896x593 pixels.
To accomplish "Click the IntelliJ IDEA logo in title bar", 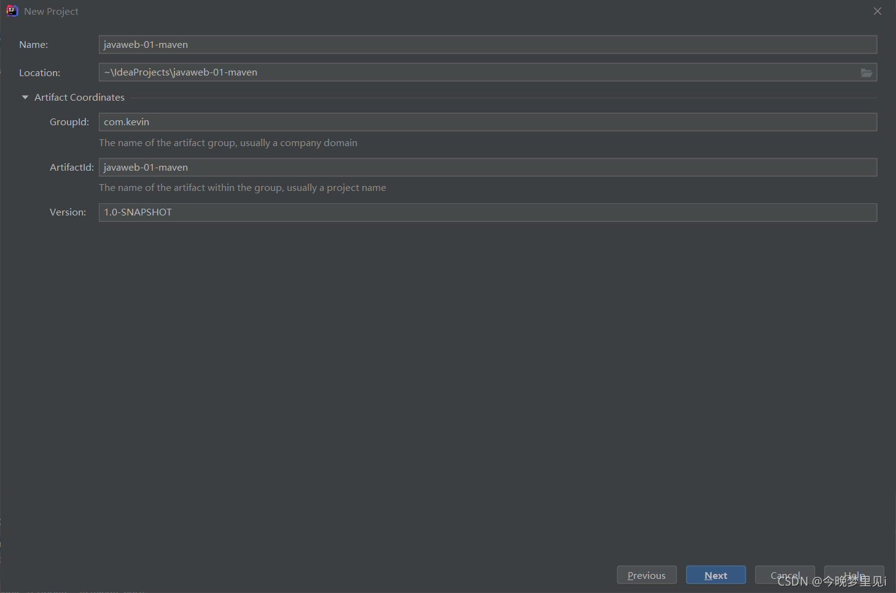I will tap(12, 11).
